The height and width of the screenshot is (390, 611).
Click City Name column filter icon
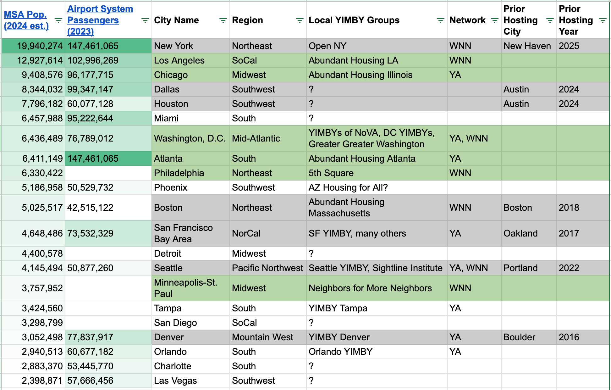[x=223, y=20]
